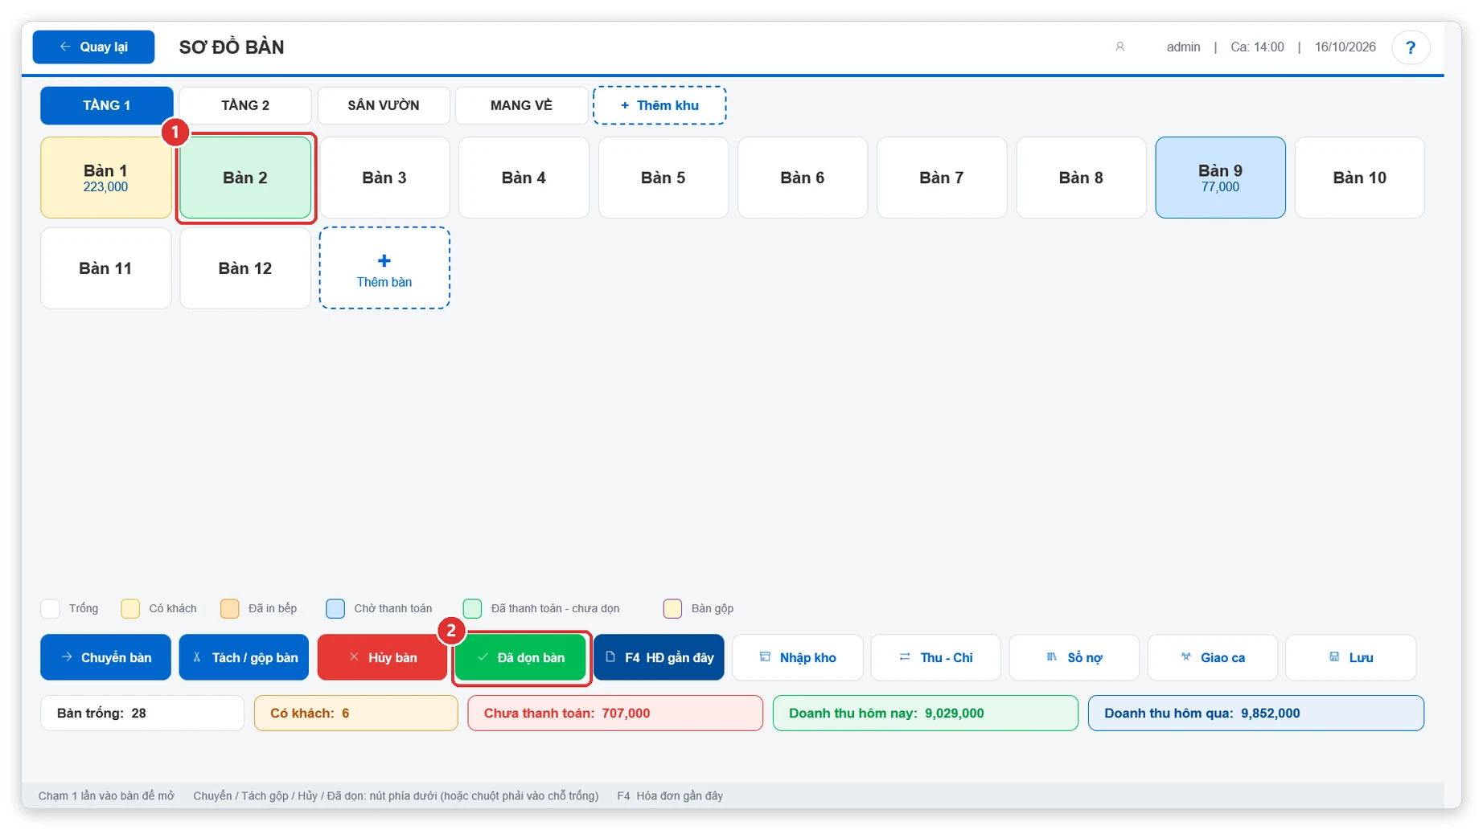The width and height of the screenshot is (1483, 830).
Task: Click the Bàn gộp legend swatch
Action: point(673,608)
